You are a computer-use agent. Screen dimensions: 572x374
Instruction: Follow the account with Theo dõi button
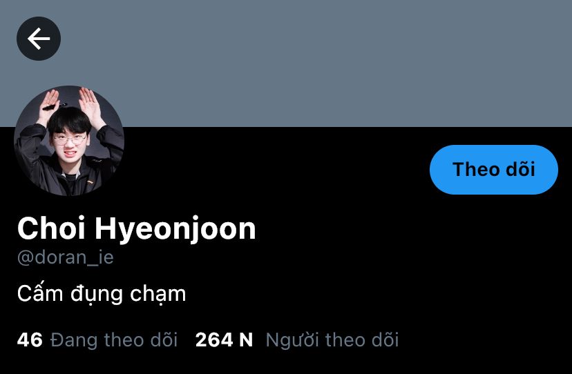(493, 170)
